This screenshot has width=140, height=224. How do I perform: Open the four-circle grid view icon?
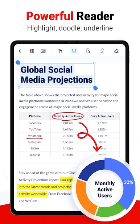(x=32, y=51)
